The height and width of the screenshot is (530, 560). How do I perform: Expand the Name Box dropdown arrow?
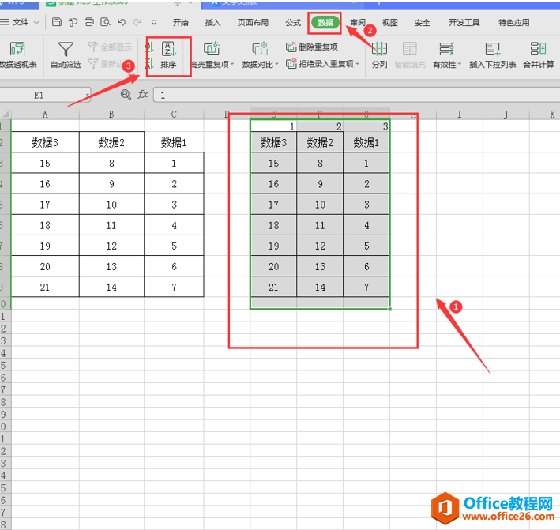[87, 96]
